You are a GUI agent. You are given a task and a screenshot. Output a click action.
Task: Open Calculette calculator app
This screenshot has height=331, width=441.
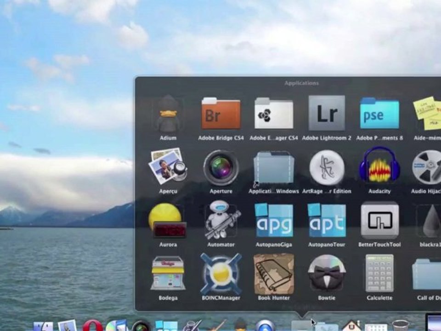pos(379,273)
